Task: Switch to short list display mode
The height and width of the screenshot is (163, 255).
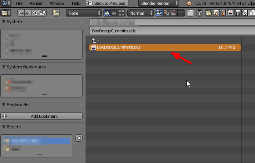Action: pyautogui.click(x=107, y=13)
